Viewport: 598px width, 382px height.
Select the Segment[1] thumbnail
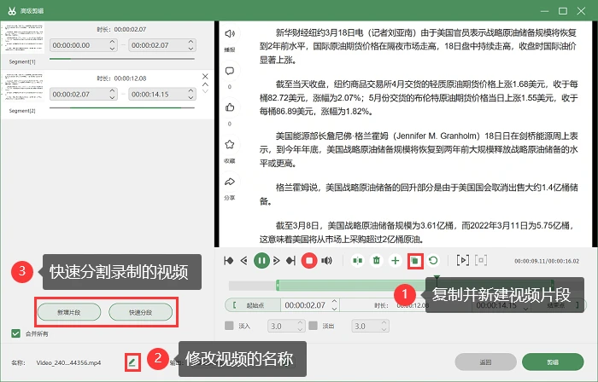tap(23, 38)
